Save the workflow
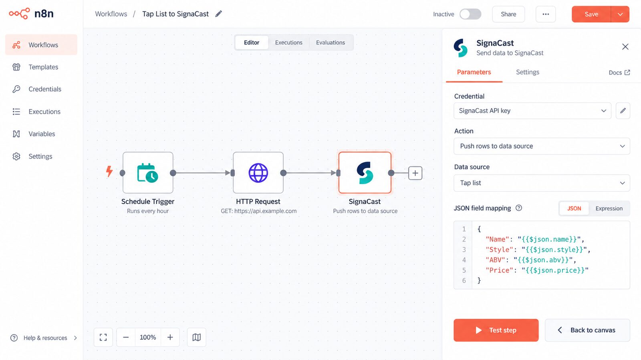 [x=591, y=14]
